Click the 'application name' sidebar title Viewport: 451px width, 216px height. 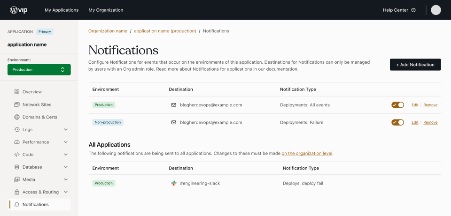tap(27, 45)
